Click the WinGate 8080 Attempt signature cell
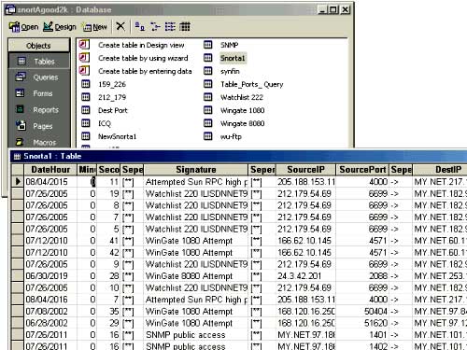 pyautogui.click(x=196, y=276)
